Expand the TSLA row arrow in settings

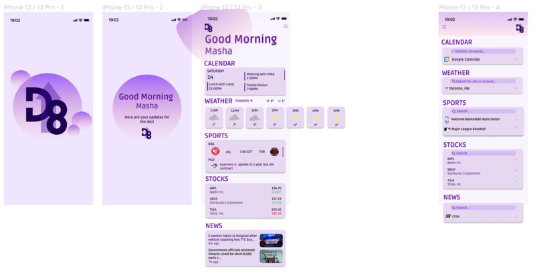point(516,182)
